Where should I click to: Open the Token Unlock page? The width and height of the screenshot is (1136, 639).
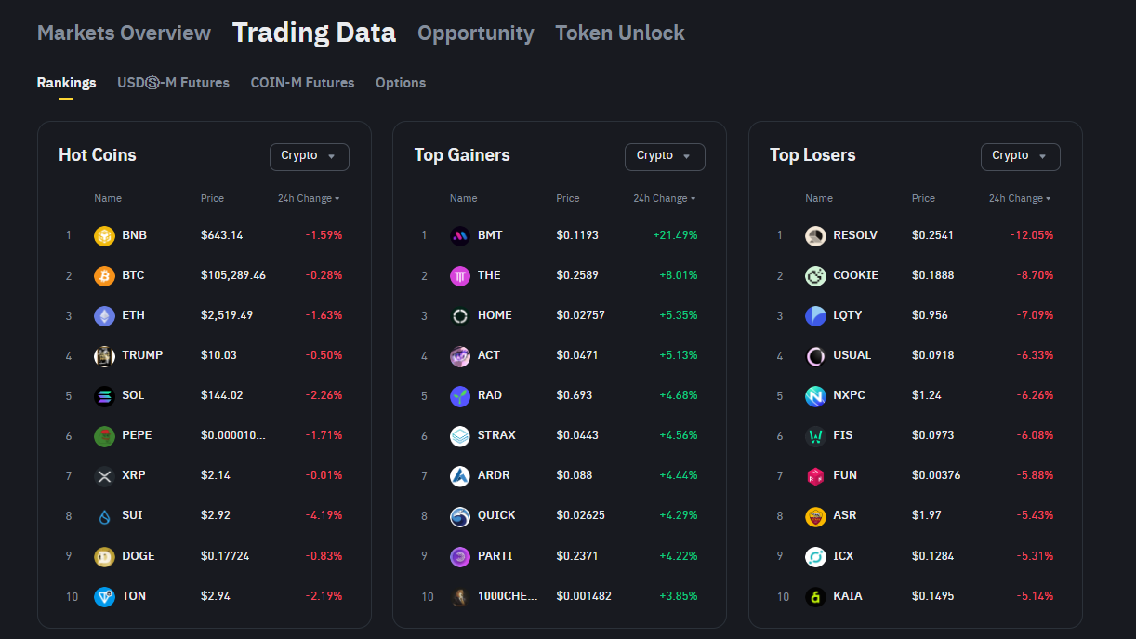click(620, 33)
